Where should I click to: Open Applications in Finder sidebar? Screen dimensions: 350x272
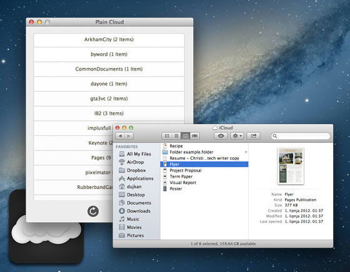136,178
